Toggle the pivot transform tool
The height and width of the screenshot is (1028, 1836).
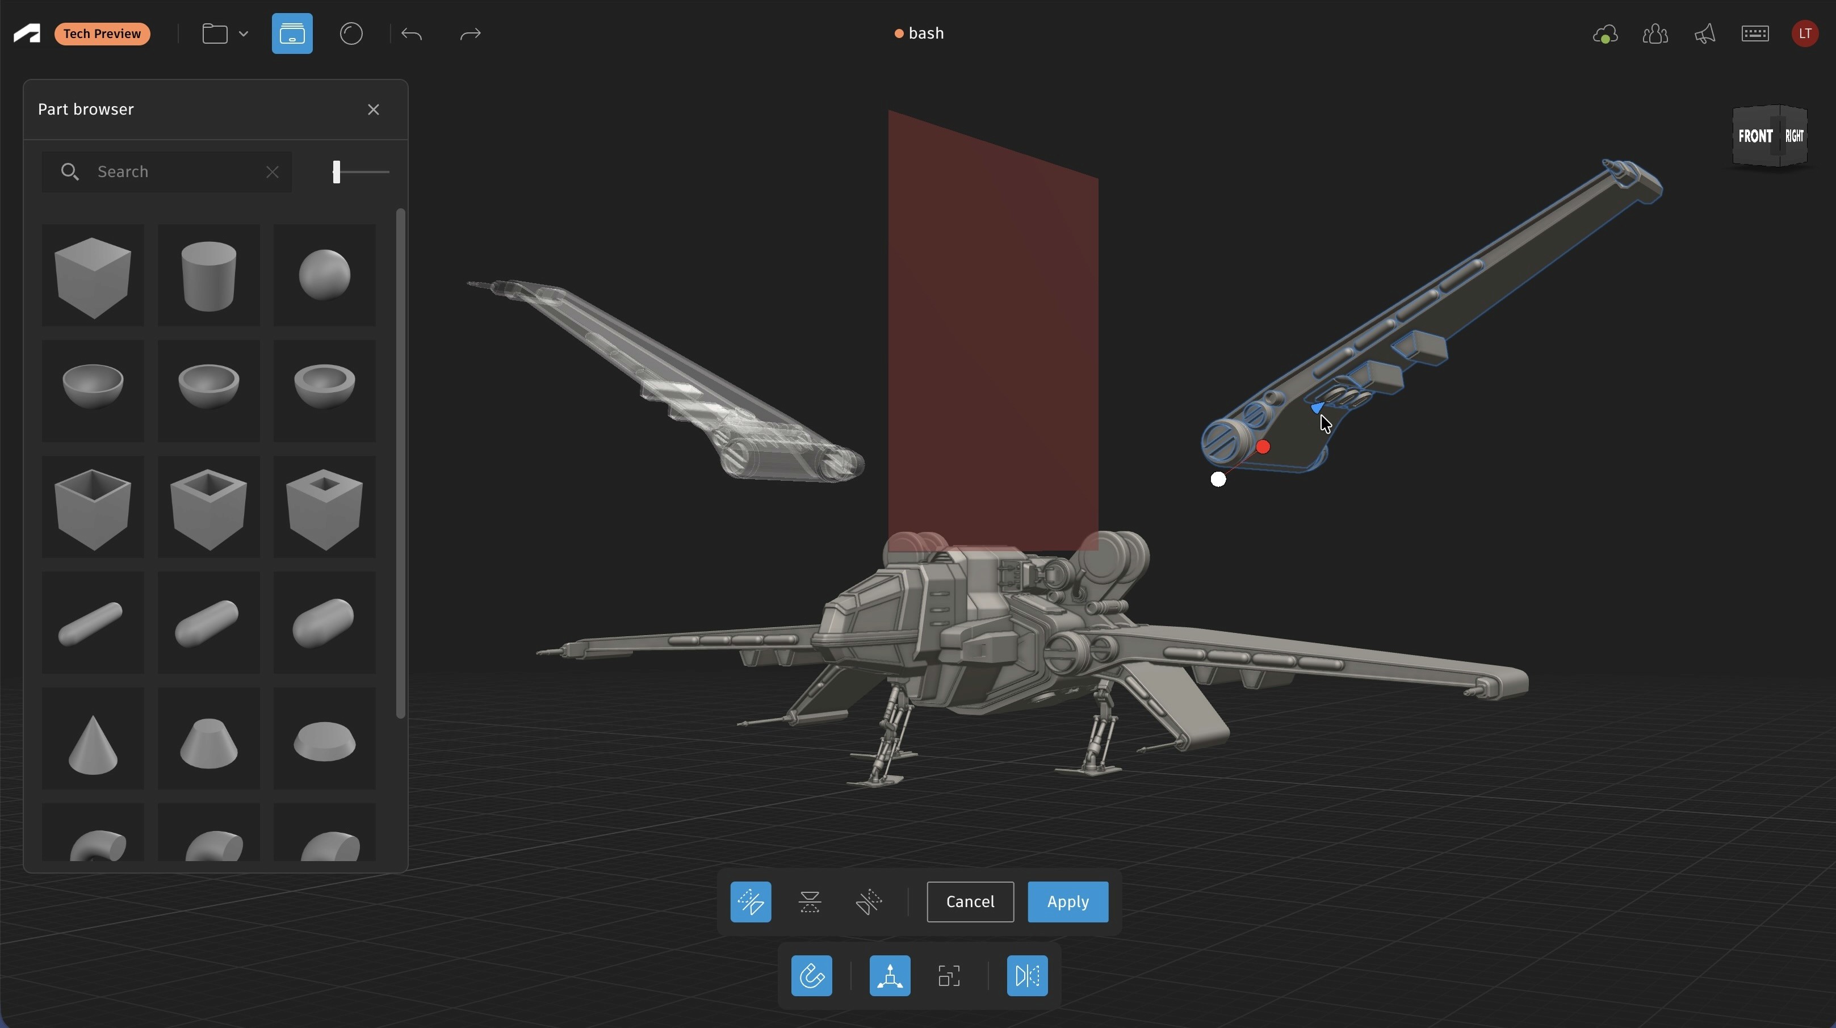(890, 976)
